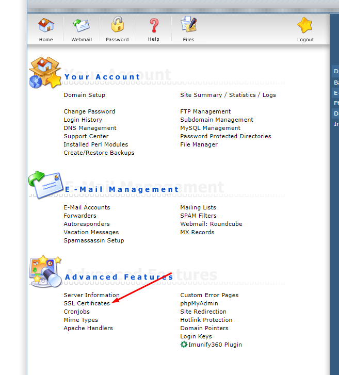Open Help question mark icon
This screenshot has width=339, height=375.
click(x=154, y=26)
